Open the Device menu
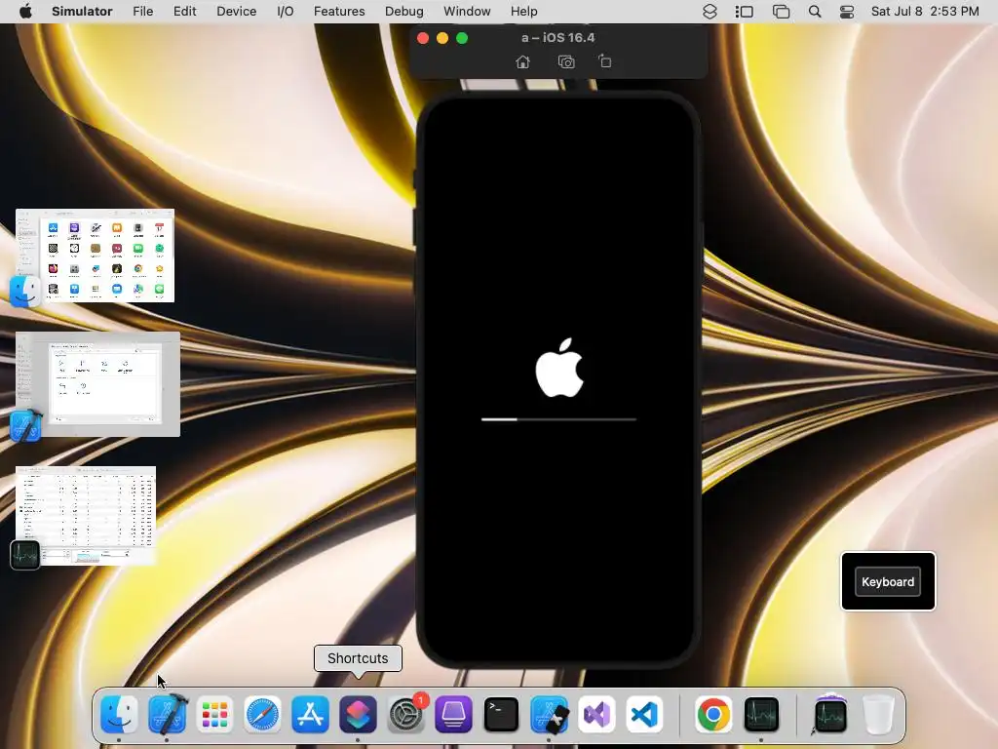 (236, 11)
